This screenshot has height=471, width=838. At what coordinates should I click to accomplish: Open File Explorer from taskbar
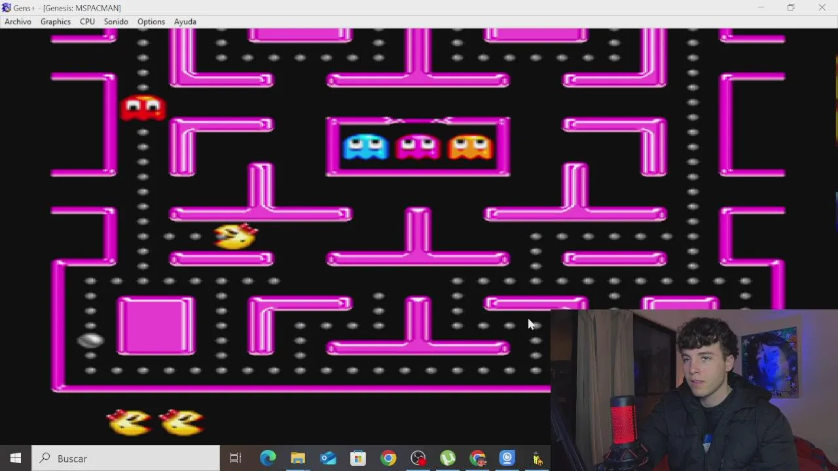(298, 459)
